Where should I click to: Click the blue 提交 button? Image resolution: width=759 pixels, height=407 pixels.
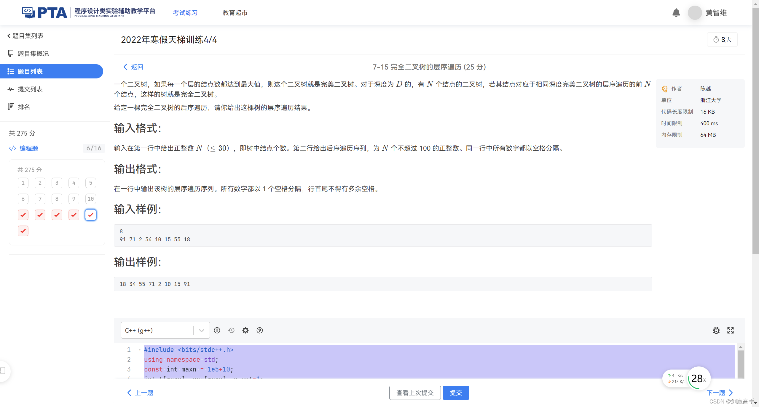coord(456,393)
